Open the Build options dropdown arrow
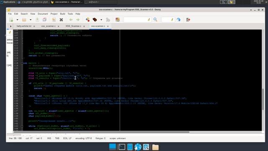This screenshot has width=268, height=151. pyautogui.click(x=101, y=20)
